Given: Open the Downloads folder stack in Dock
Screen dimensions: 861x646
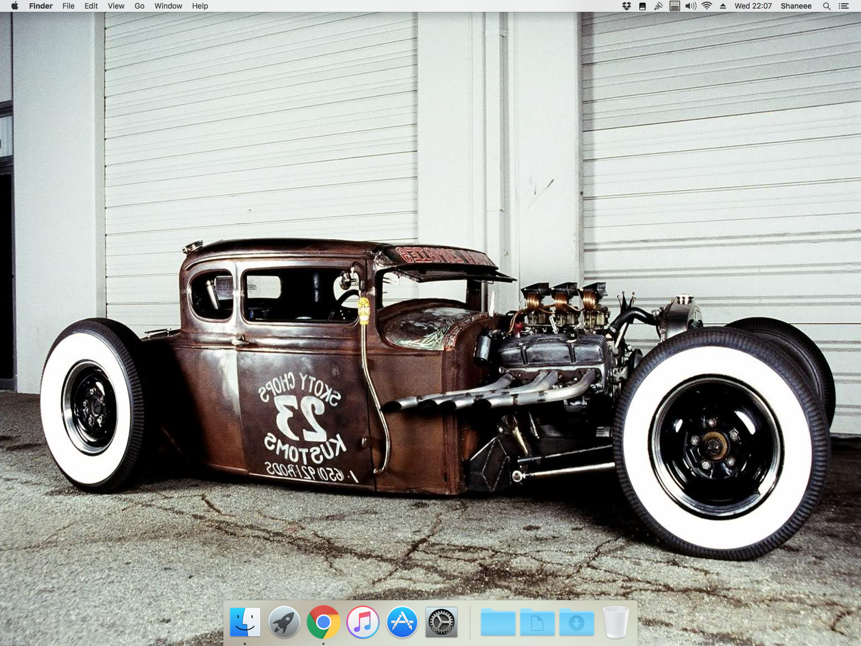Looking at the screenshot, I should 576,622.
